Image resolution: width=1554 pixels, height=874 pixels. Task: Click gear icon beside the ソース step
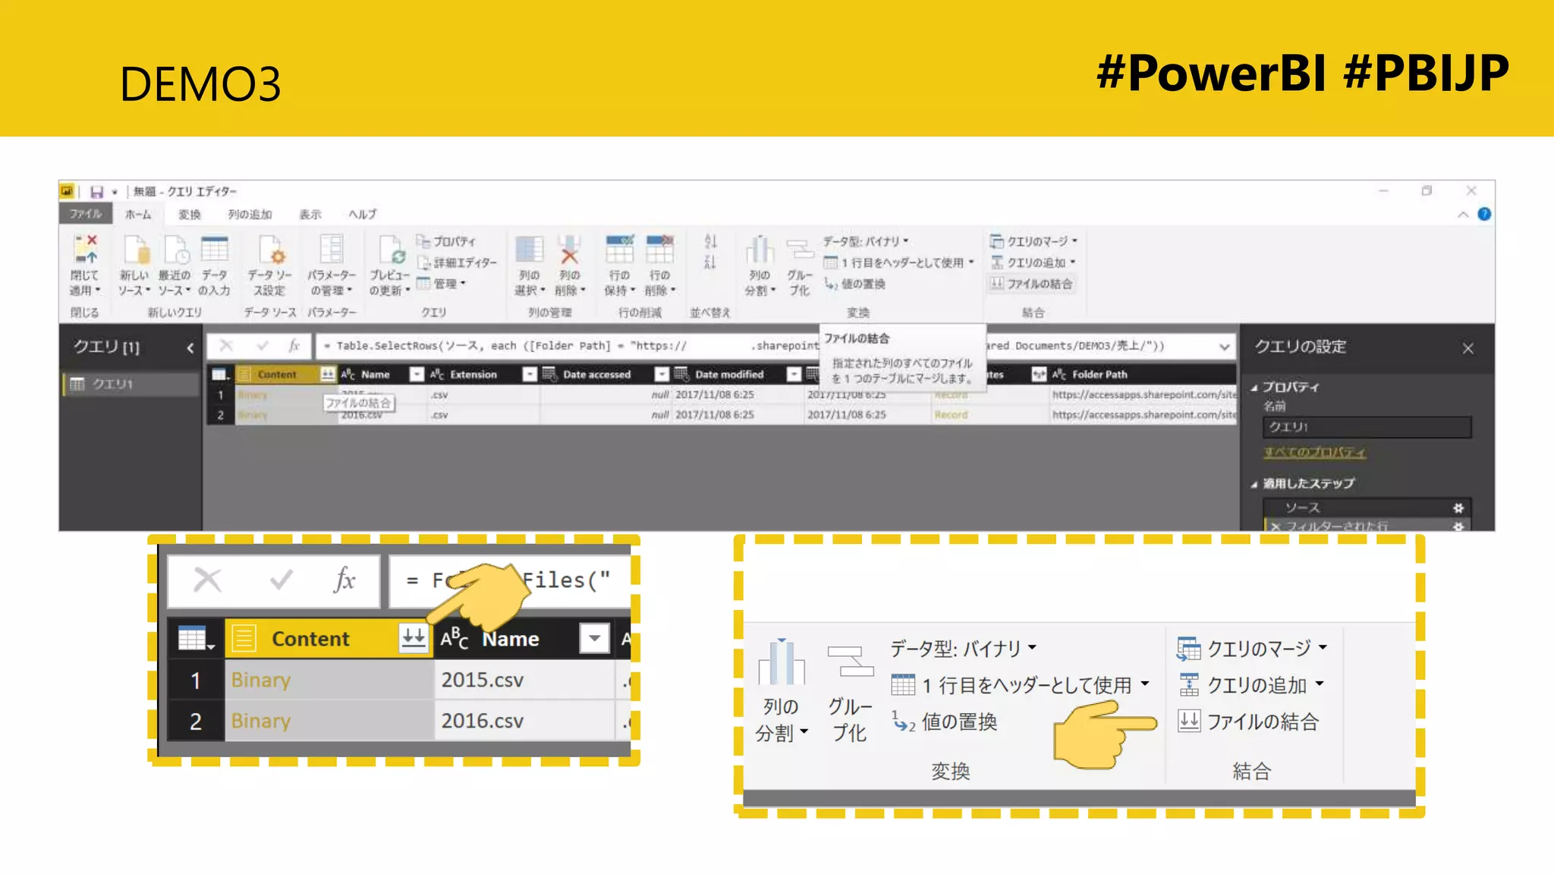click(x=1458, y=508)
